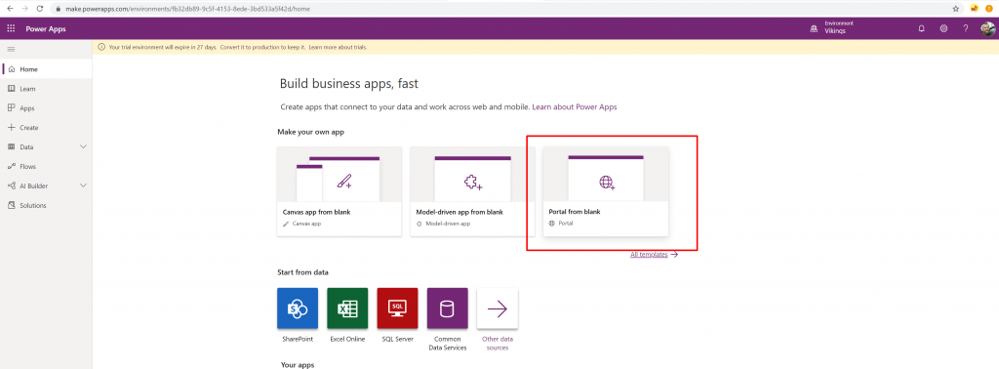Open Create in the sidebar
Image resolution: width=999 pixels, height=369 pixels.
tap(46, 128)
